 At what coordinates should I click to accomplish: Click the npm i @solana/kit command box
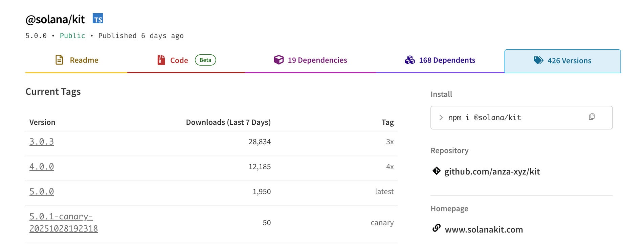coord(508,118)
